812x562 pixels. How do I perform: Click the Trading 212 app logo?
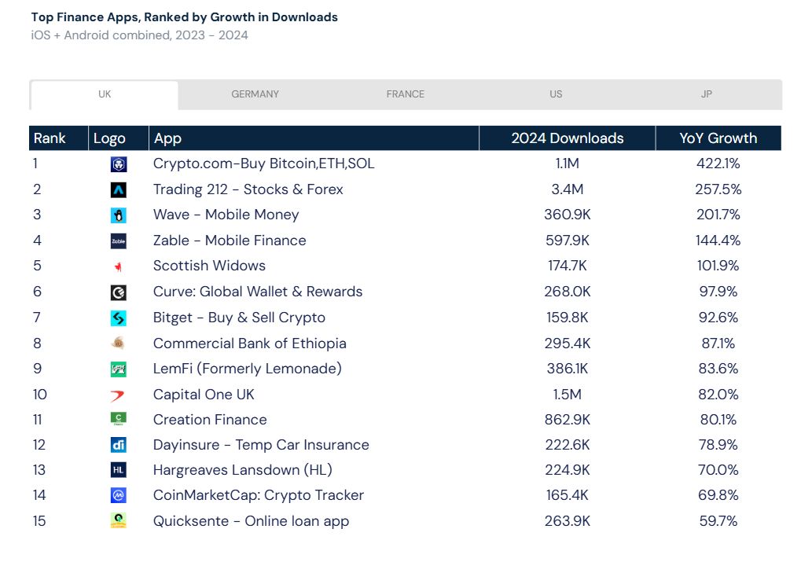click(x=119, y=190)
